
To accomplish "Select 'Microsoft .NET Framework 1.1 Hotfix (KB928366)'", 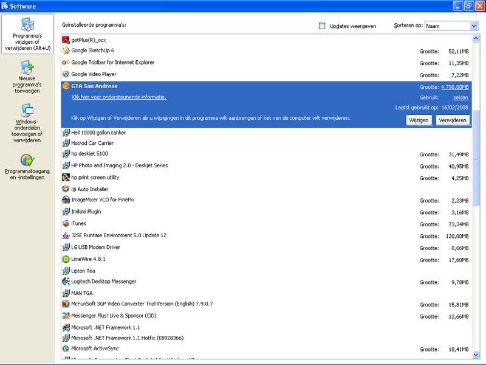I will (128, 338).
